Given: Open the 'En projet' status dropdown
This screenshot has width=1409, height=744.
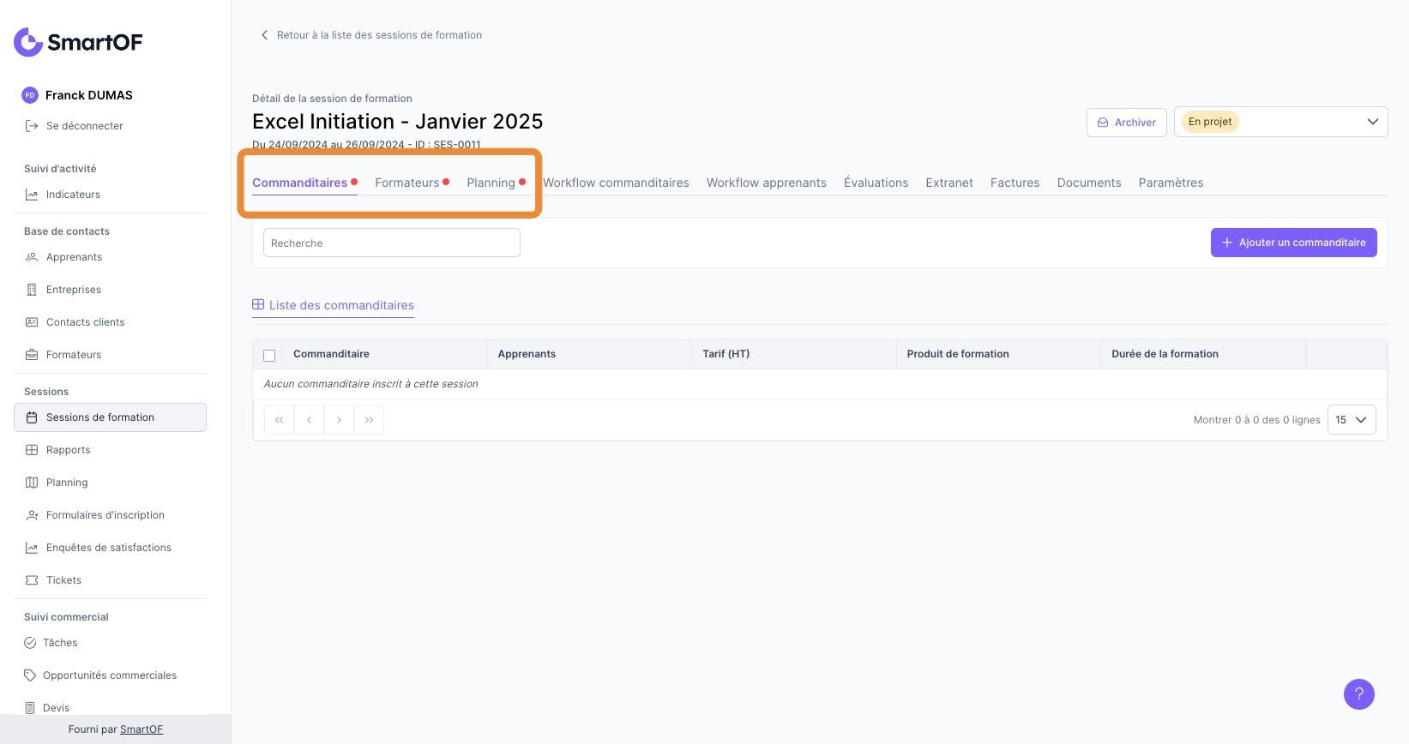Looking at the screenshot, I should (1280, 122).
